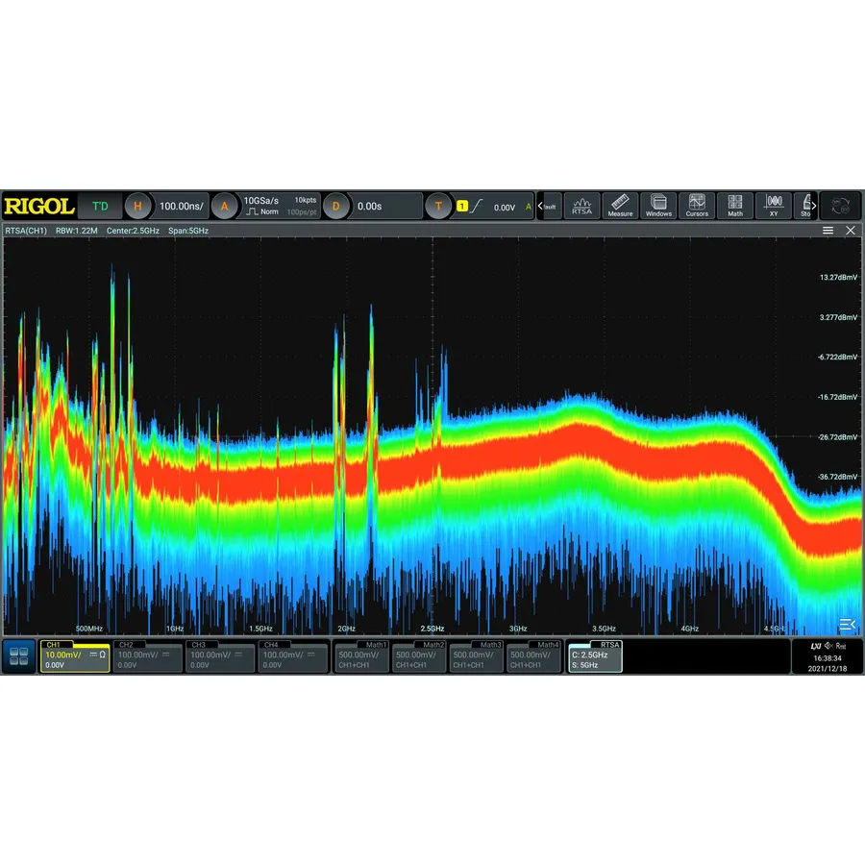Open the Measure menu
Screen dimensions: 865x865
[x=620, y=206]
